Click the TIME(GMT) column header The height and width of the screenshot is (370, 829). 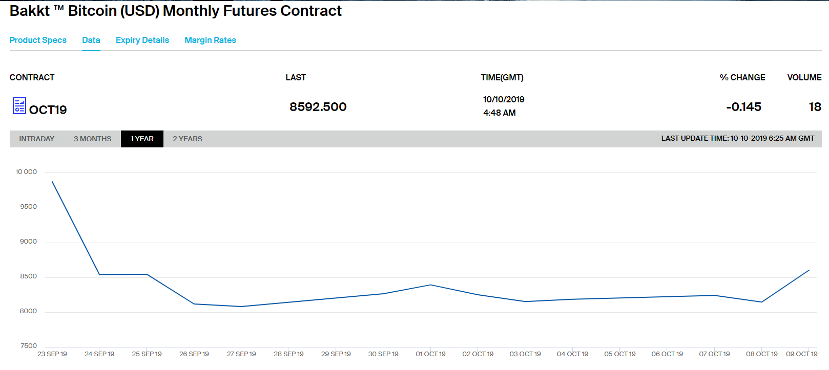point(502,77)
